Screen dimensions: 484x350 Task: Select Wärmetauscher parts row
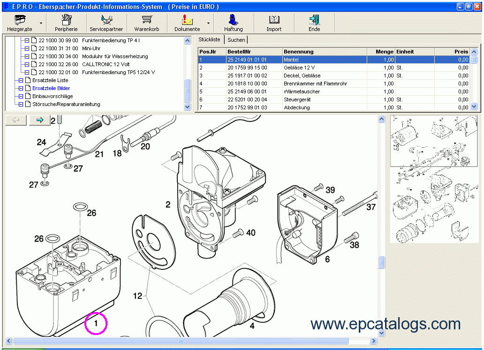(x=334, y=92)
